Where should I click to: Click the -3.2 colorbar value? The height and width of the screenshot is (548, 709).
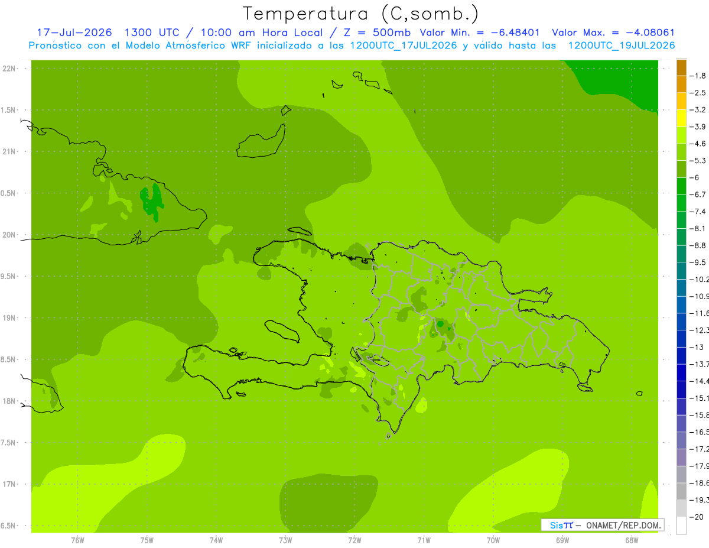click(x=698, y=110)
